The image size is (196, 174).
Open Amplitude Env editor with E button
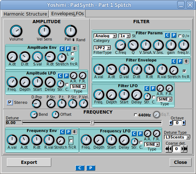(x=74, y=48)
